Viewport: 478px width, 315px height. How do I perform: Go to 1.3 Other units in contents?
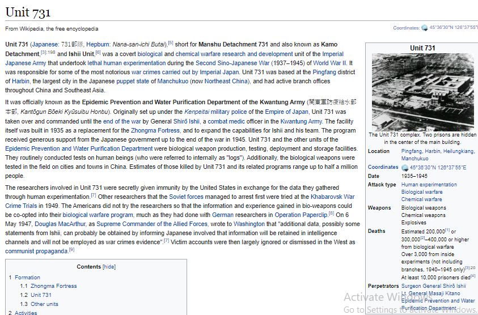pyautogui.click(x=44, y=304)
